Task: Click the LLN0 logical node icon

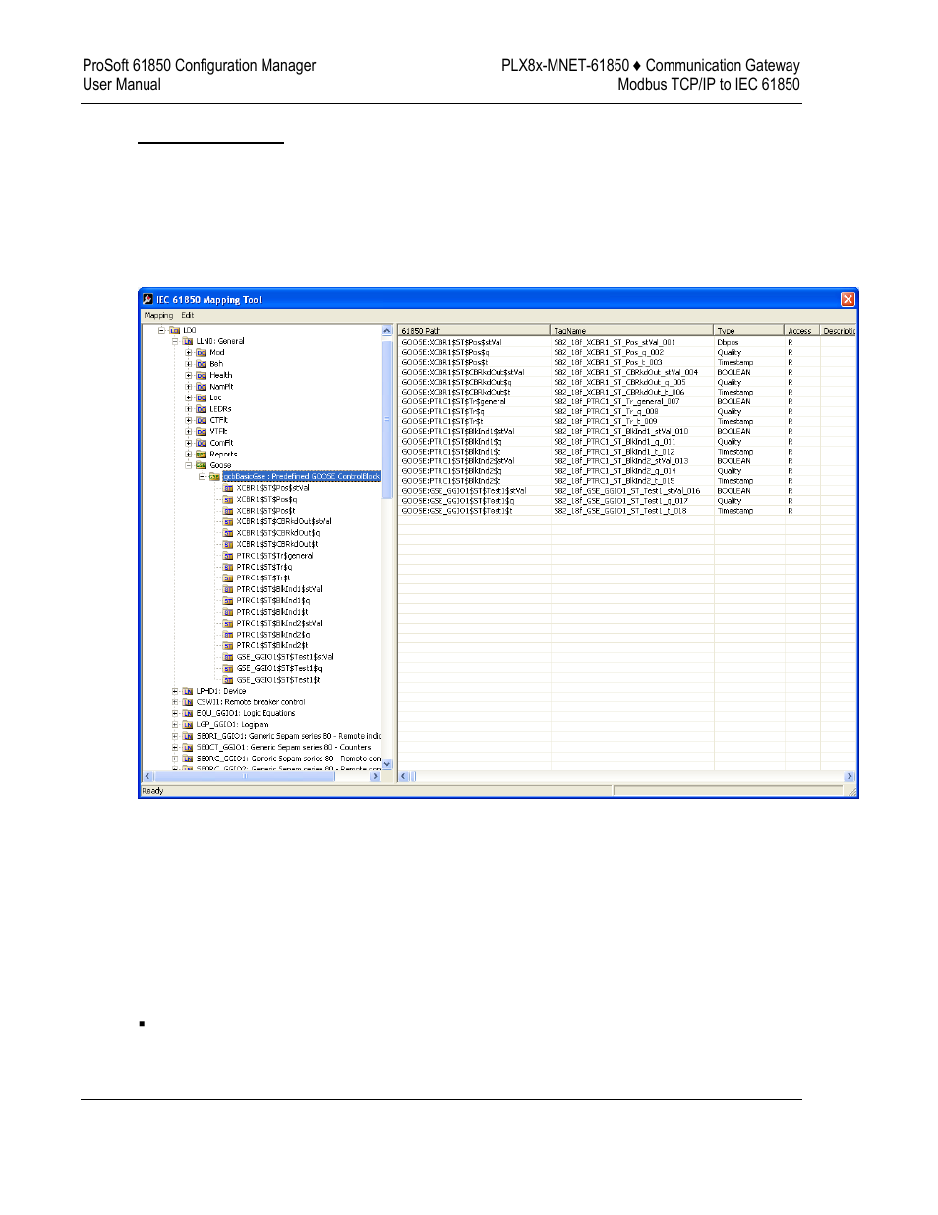Action: tap(188, 341)
